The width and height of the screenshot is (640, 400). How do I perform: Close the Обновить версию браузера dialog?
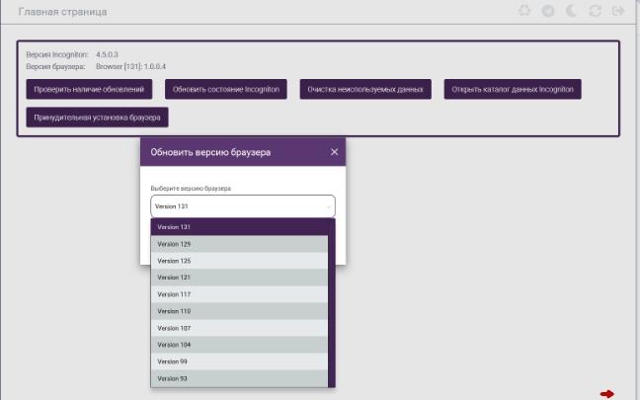click(334, 152)
